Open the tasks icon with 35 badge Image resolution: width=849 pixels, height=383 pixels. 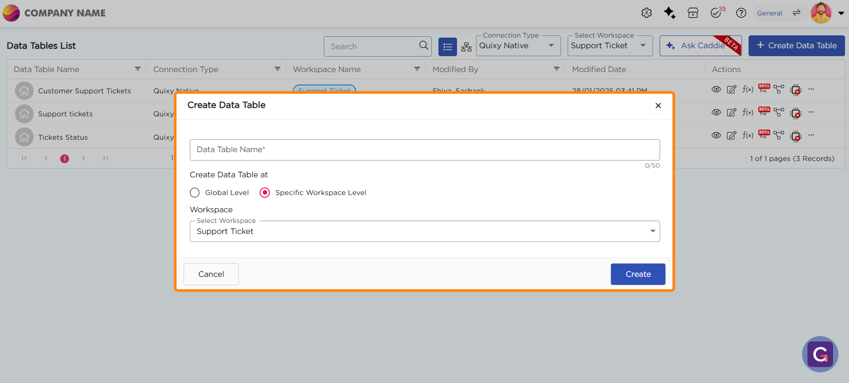click(x=716, y=13)
